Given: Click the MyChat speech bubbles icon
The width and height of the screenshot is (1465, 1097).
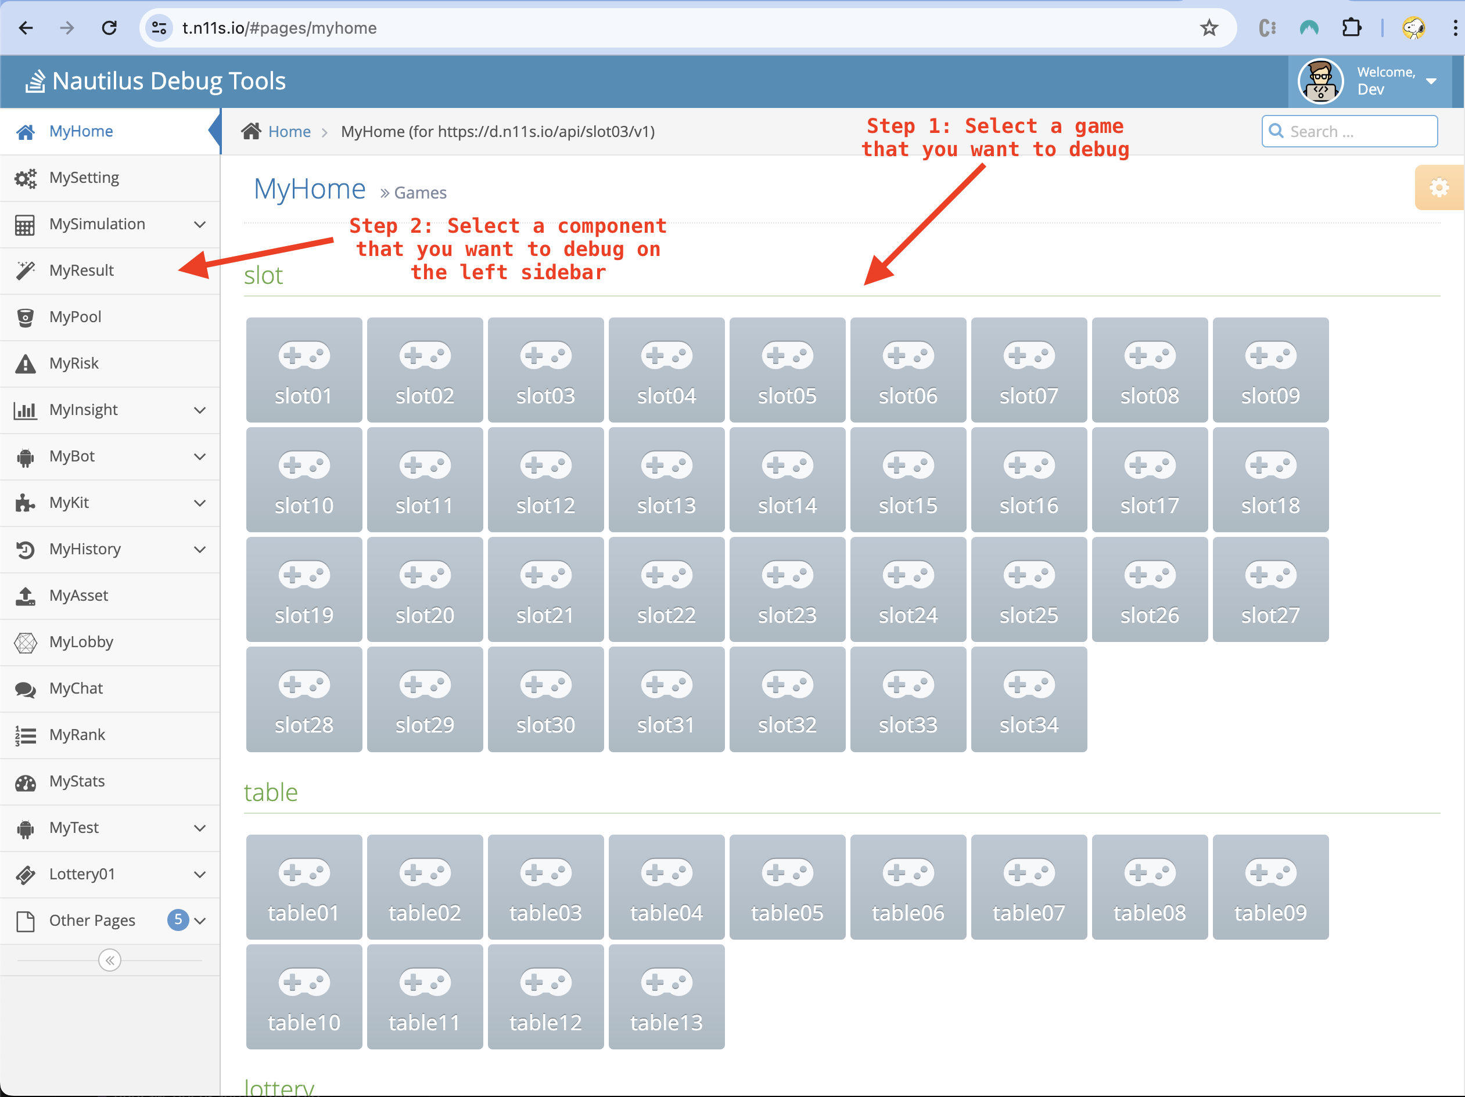Looking at the screenshot, I should (25, 689).
